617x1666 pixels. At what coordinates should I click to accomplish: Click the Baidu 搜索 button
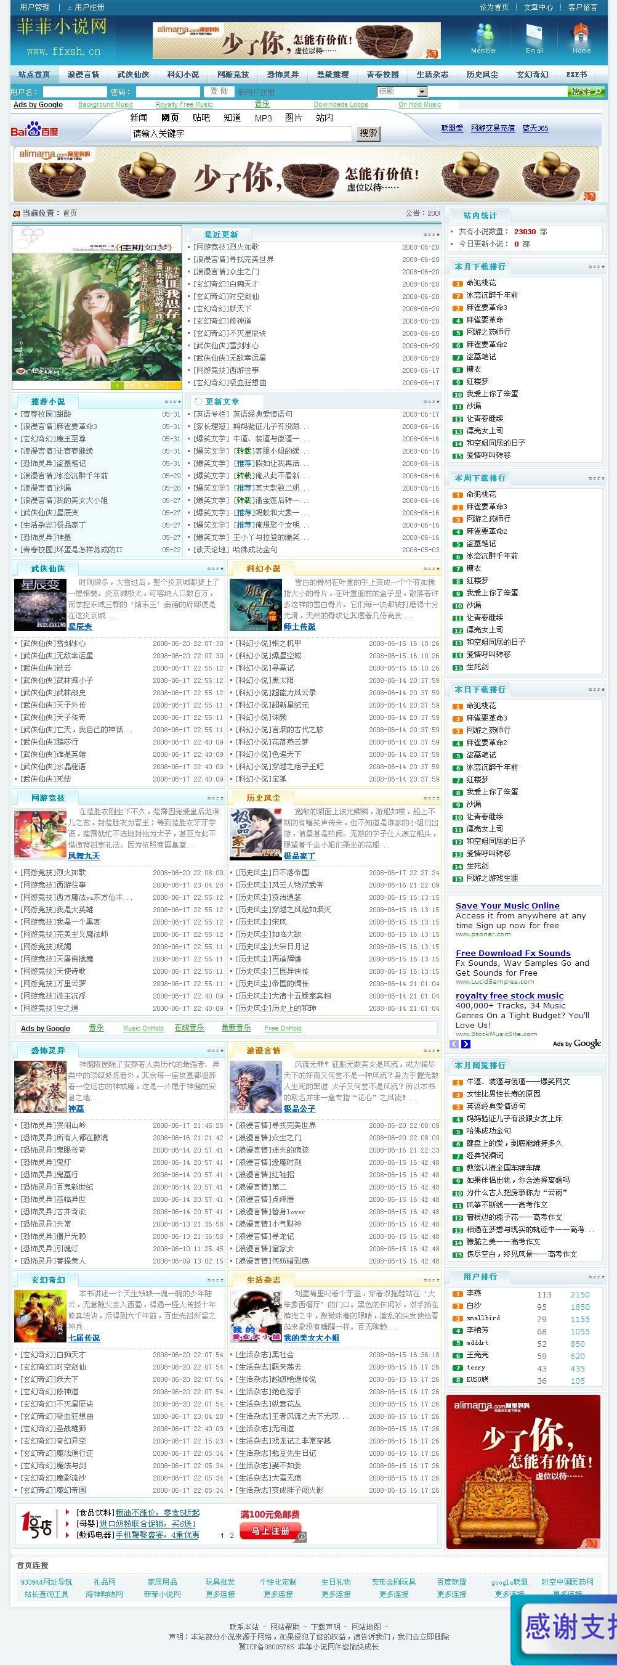pos(368,133)
